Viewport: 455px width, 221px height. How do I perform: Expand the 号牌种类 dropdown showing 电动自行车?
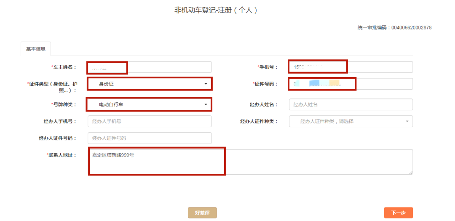(149, 104)
